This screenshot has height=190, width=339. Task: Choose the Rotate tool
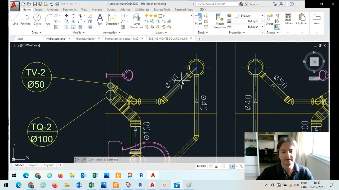(73, 16)
